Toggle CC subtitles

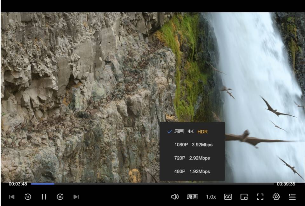click(228, 197)
